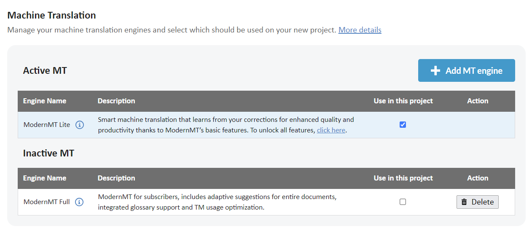Click Description header in Active MT table
Image resolution: width=532 pixels, height=237 pixels.
(116, 101)
